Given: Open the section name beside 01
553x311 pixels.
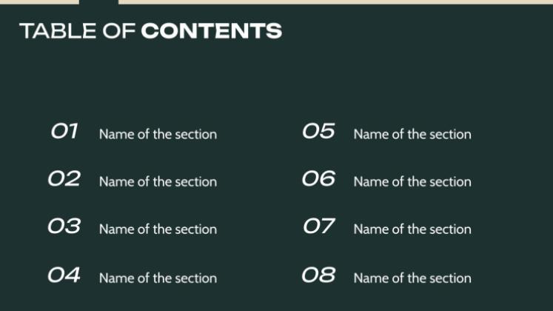Looking at the screenshot, I should coord(158,135).
